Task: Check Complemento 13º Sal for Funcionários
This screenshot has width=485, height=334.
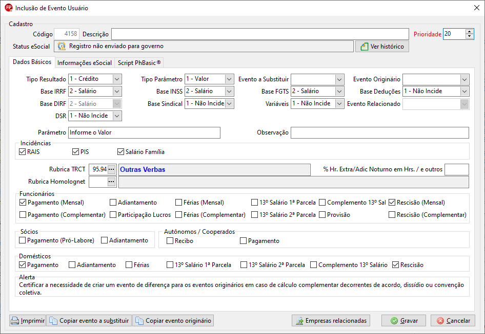Action: tap(322, 203)
